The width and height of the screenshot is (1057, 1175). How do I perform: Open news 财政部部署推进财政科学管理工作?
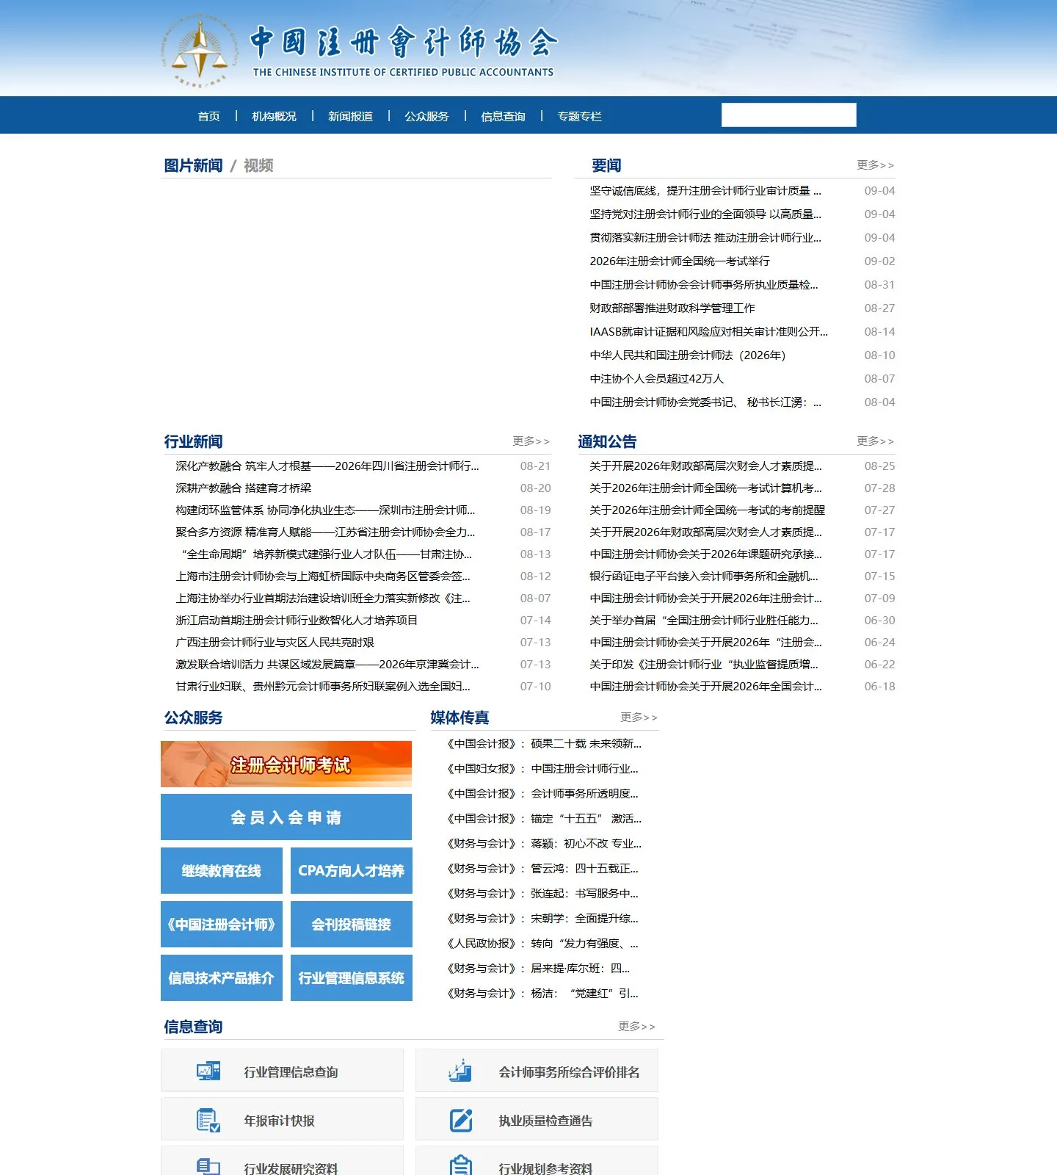(672, 308)
